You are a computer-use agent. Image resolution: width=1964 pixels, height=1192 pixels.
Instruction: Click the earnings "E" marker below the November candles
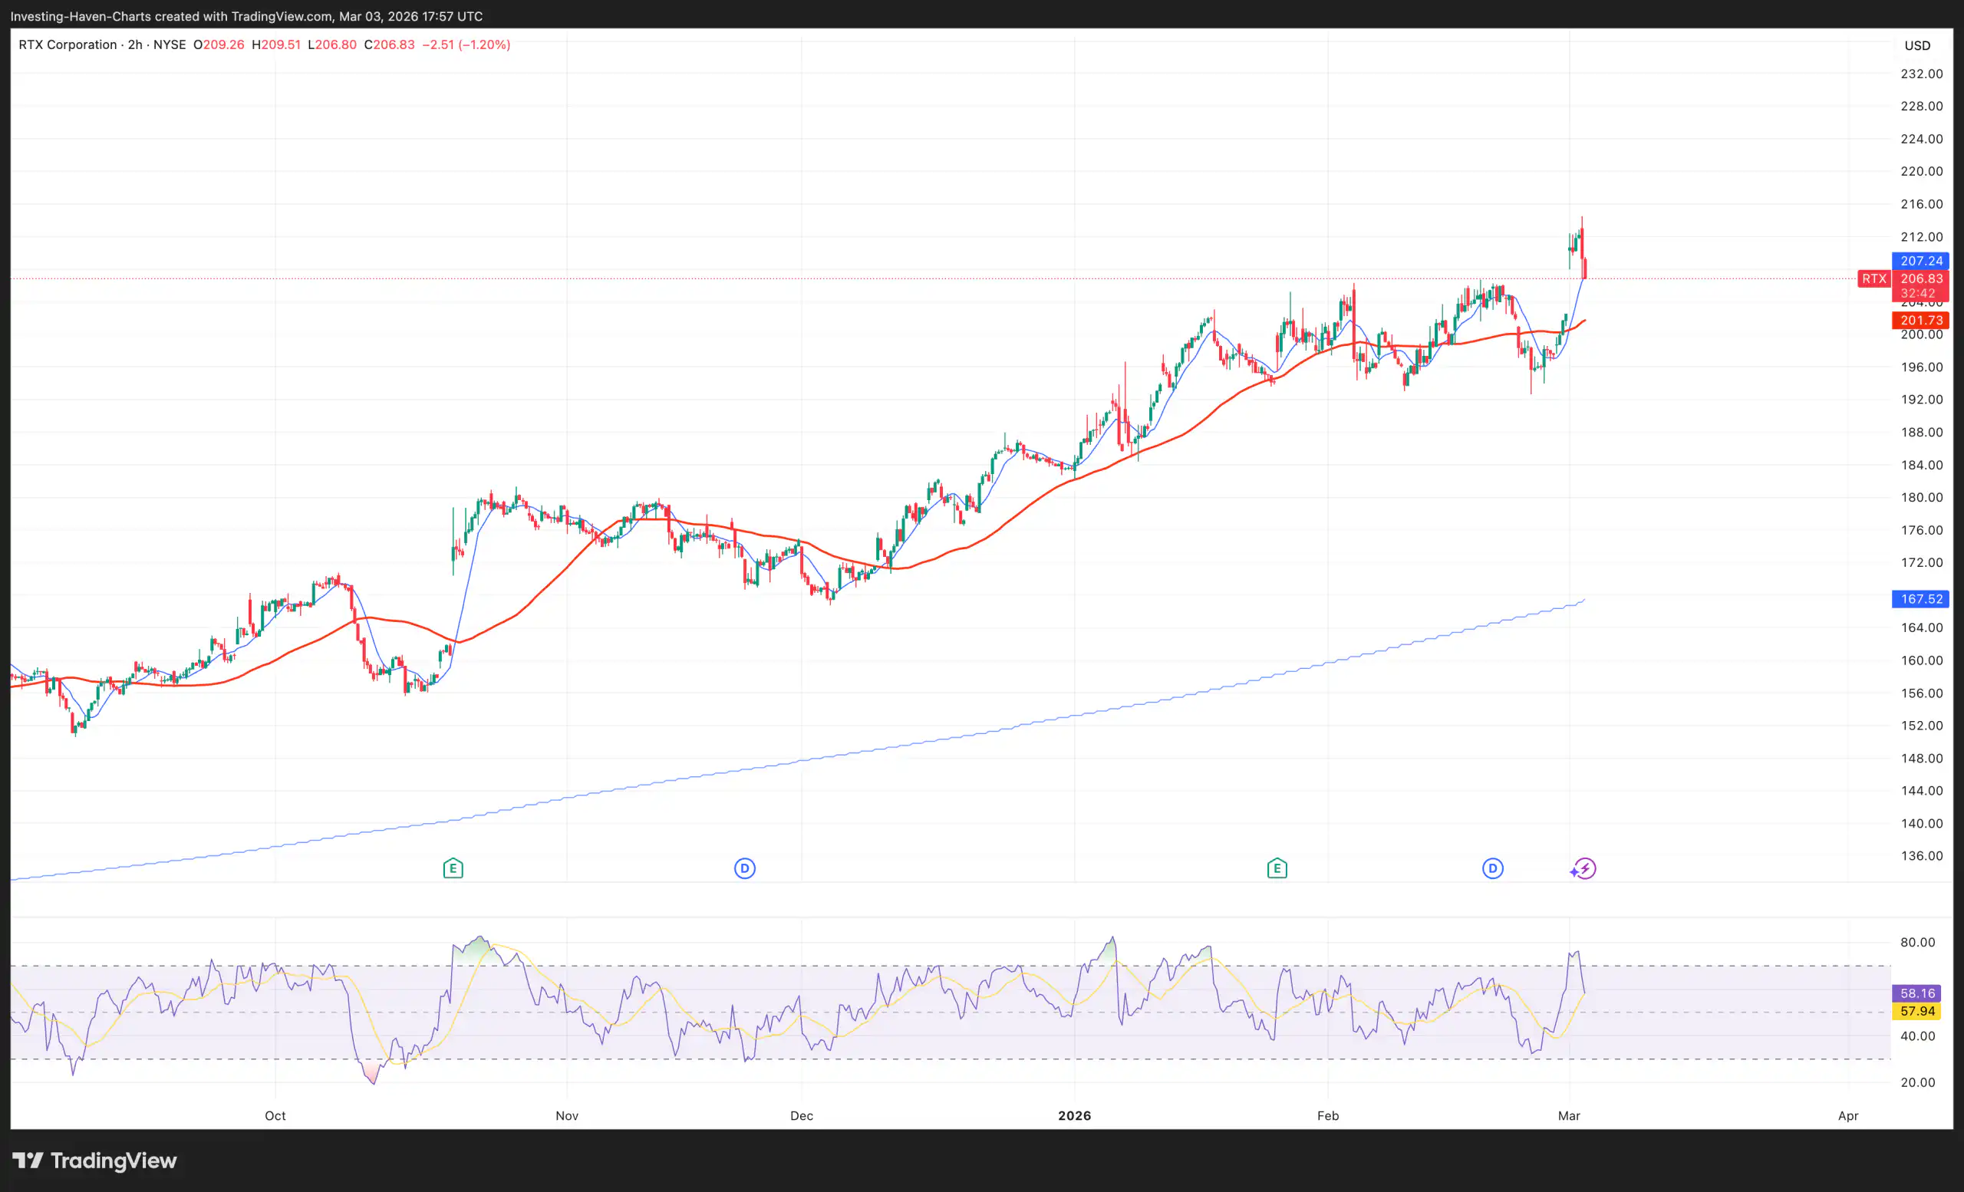tap(453, 868)
